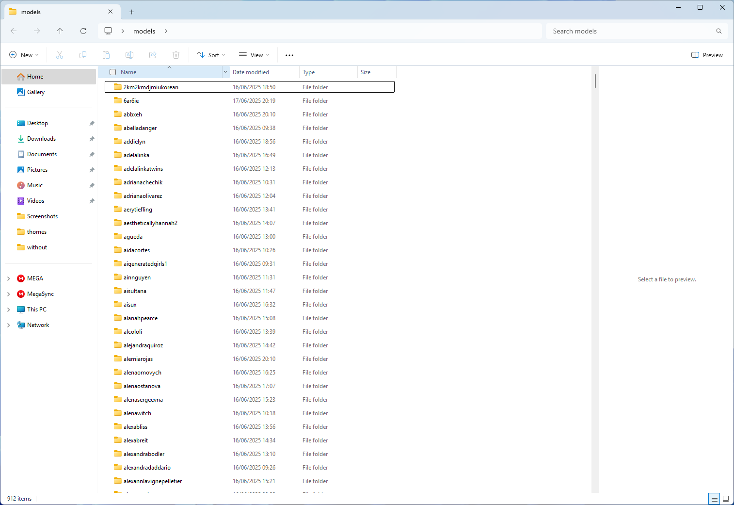Open the View dropdown
The width and height of the screenshot is (734, 505).
254,55
